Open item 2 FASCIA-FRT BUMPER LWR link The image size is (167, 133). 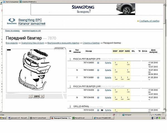pos(70,86)
